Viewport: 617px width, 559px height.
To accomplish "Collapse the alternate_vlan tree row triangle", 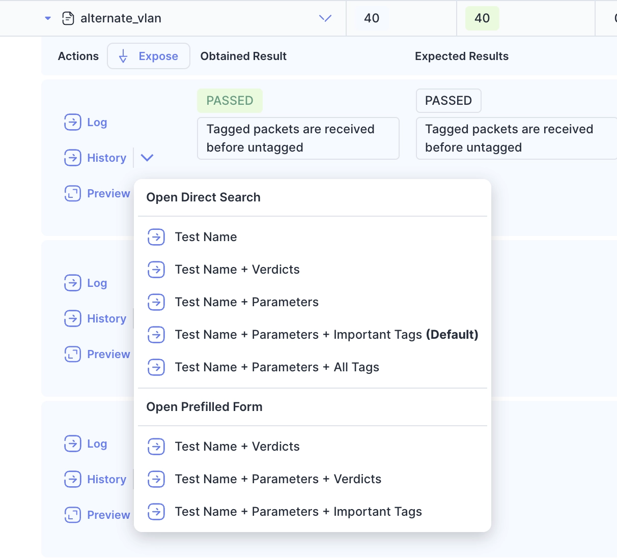I will point(48,18).
